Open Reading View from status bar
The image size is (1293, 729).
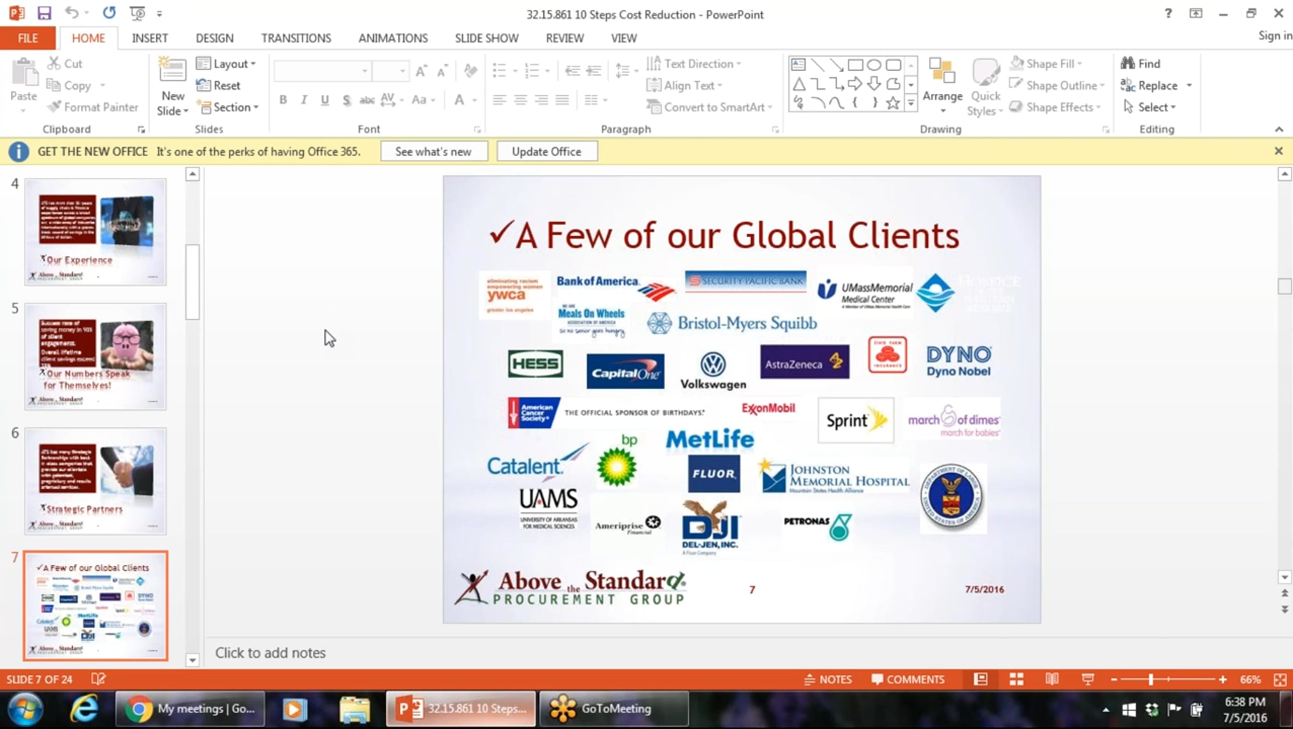click(x=1052, y=679)
